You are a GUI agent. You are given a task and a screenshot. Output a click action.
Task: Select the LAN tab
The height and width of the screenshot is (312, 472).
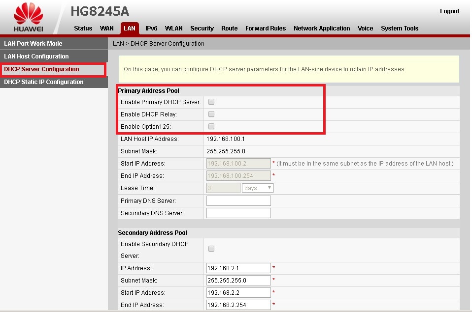[x=130, y=28]
